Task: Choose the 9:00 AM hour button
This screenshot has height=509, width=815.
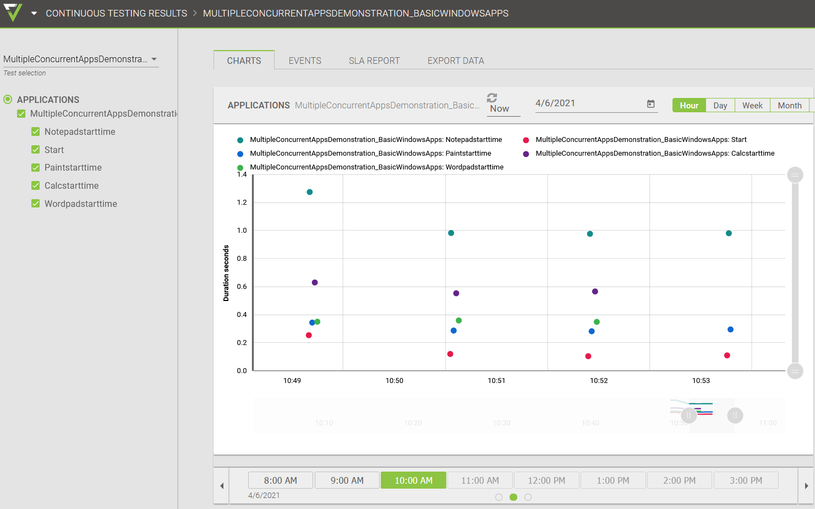Action: [347, 480]
